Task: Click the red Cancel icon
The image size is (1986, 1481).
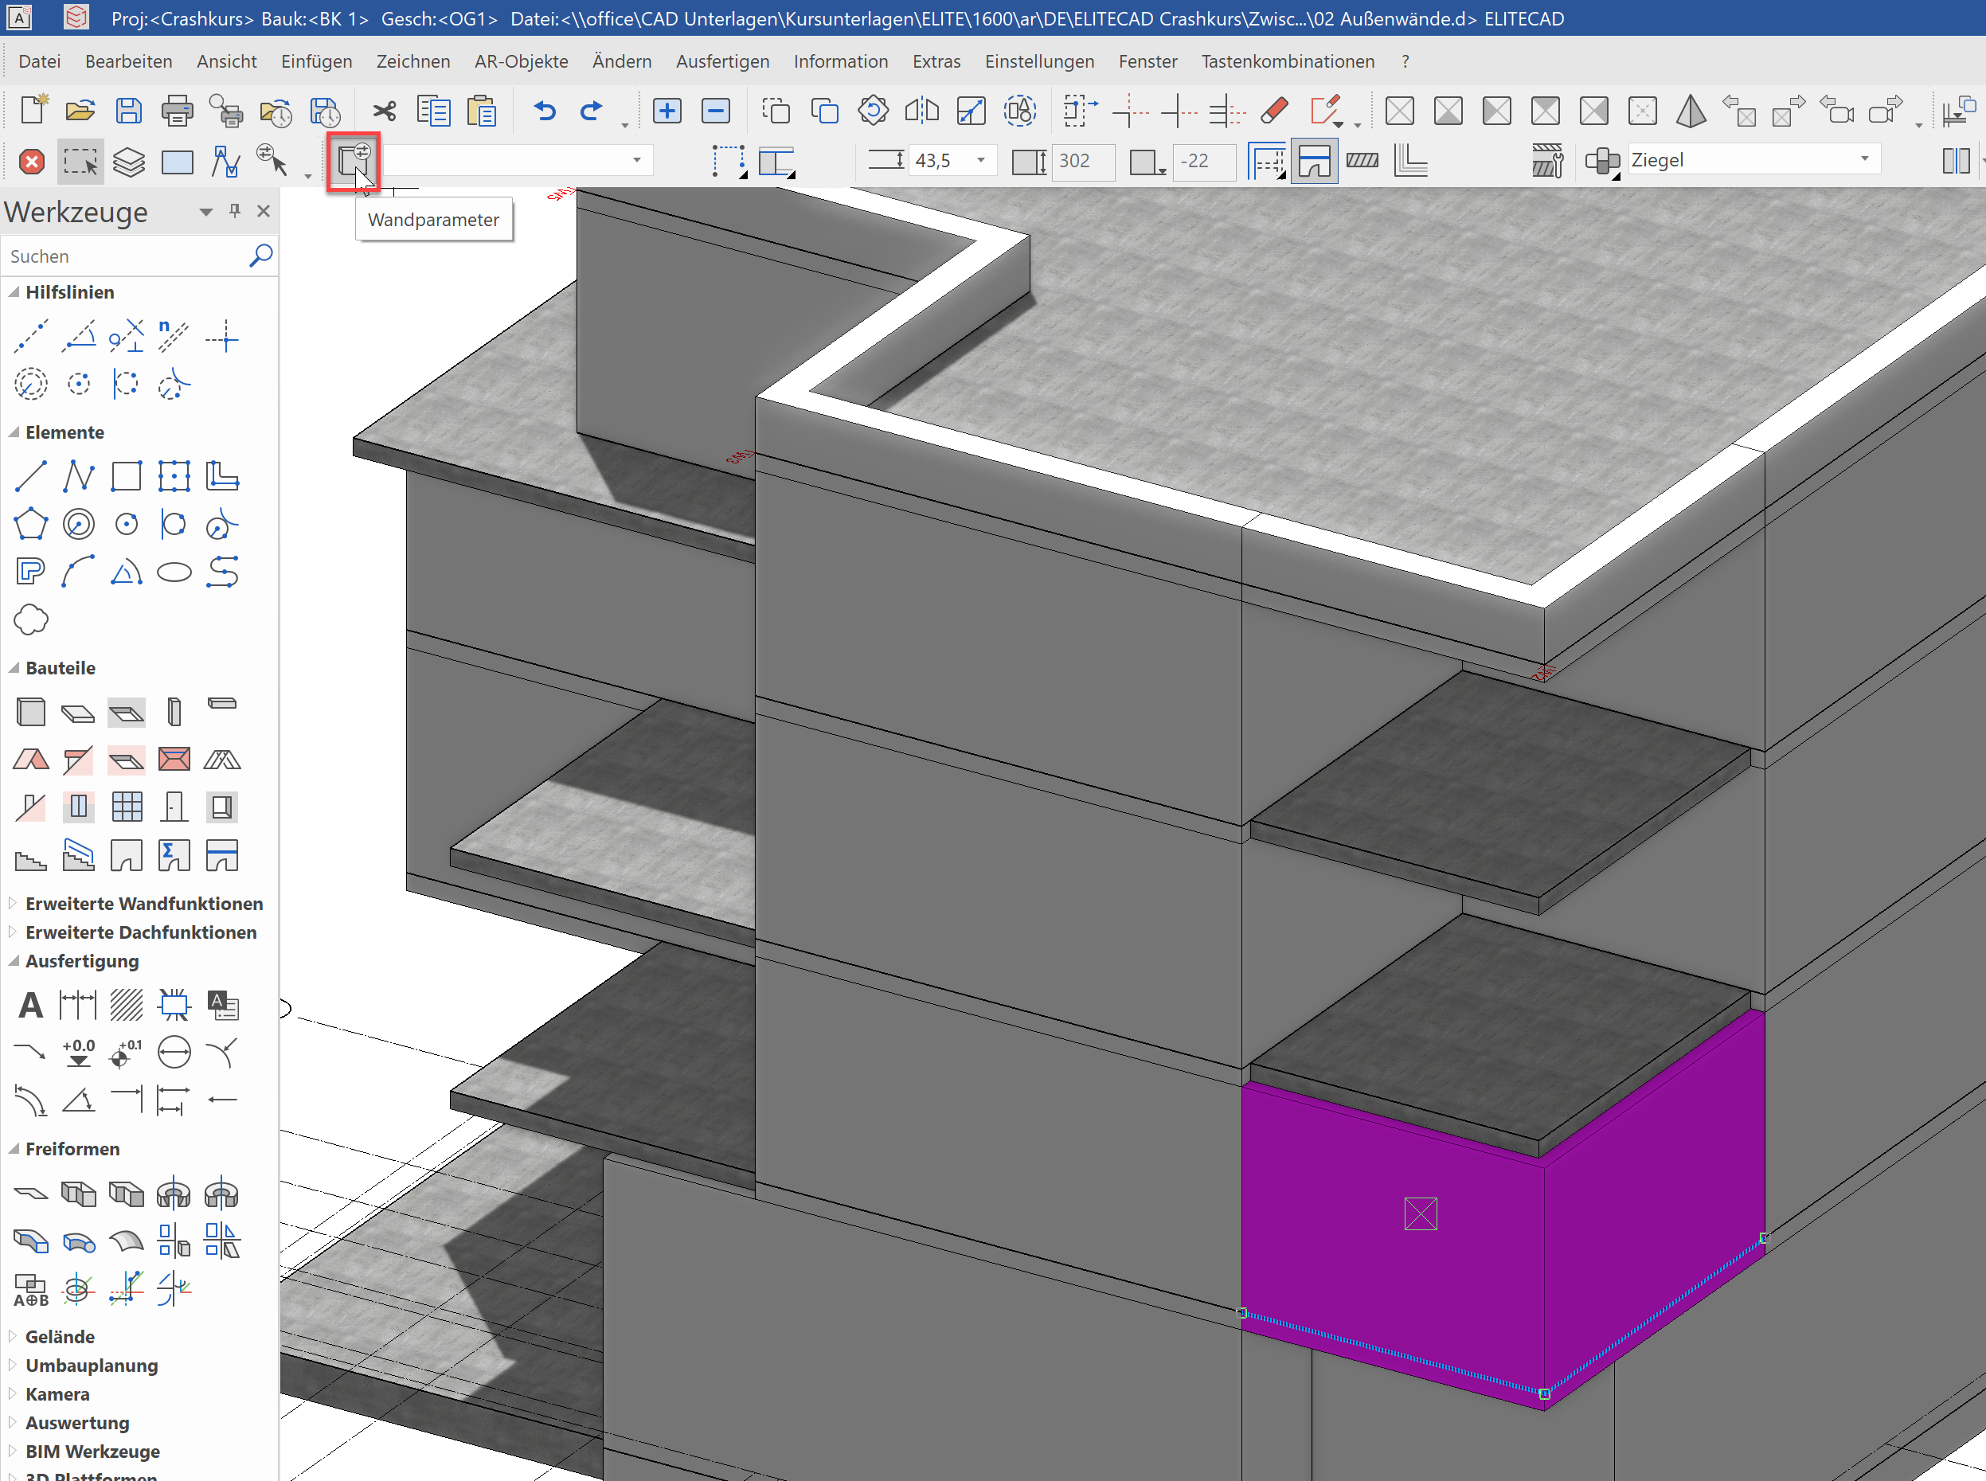Action: tap(31, 162)
